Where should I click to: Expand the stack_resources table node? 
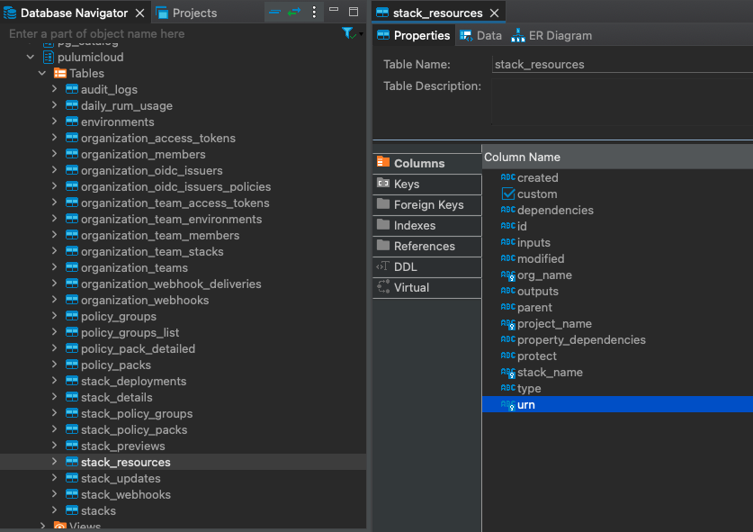pyautogui.click(x=54, y=462)
